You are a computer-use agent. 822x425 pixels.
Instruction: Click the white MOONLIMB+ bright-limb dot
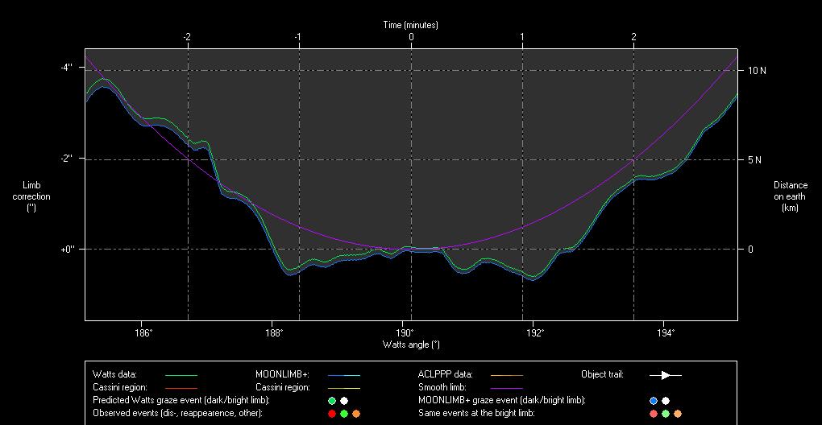coord(666,400)
